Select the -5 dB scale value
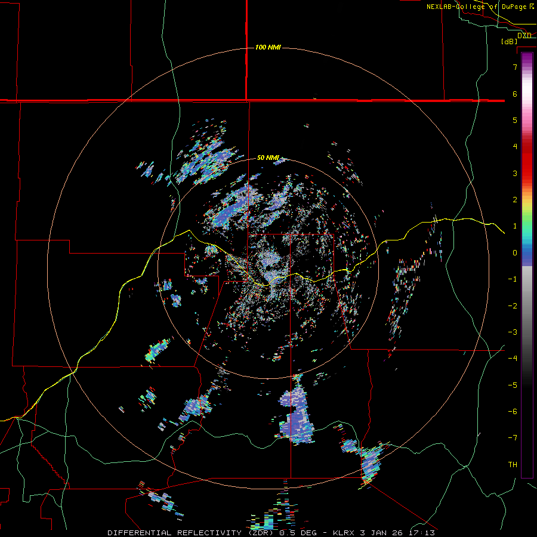537x537 pixels. (x=513, y=385)
